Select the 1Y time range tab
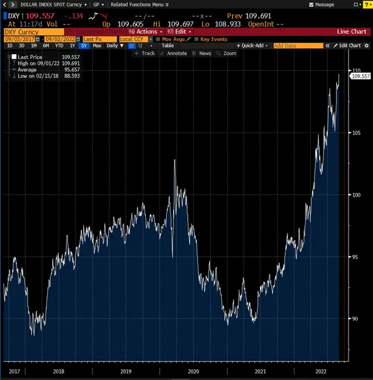This screenshot has width=373, height=380. coord(72,45)
